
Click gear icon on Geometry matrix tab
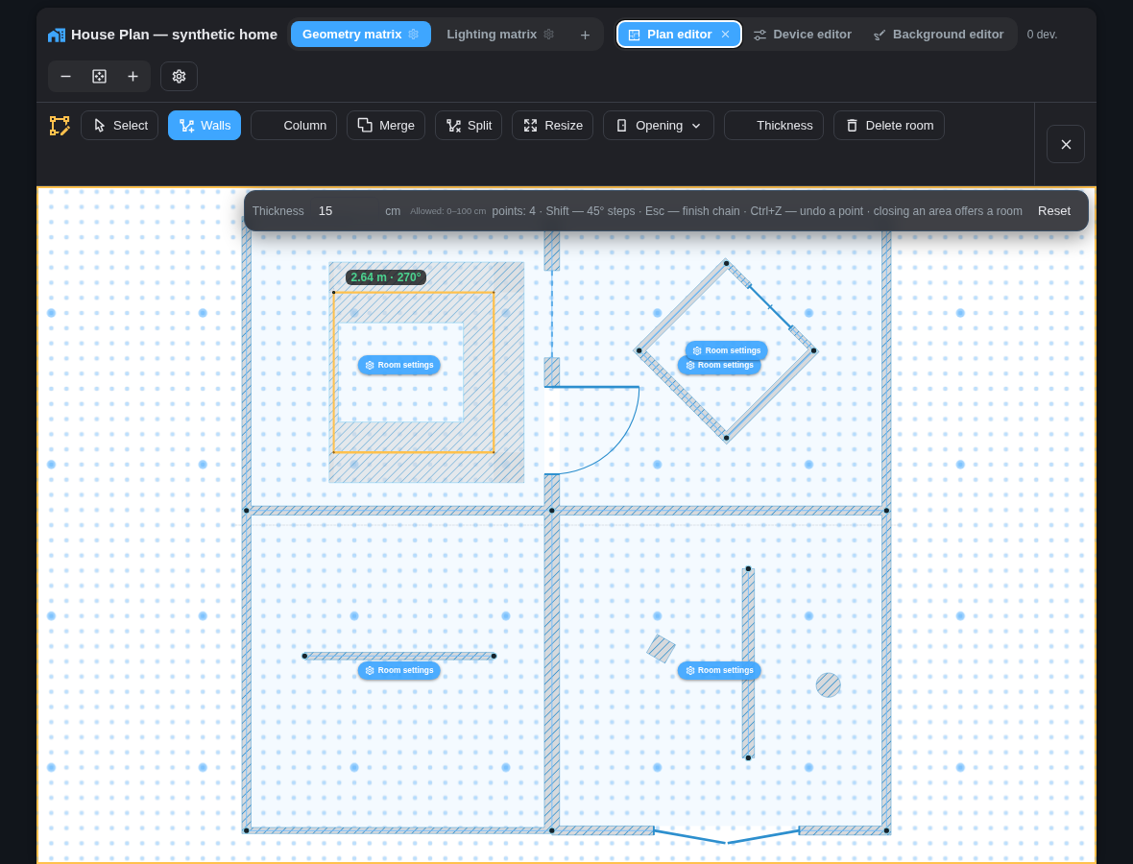pos(413,34)
